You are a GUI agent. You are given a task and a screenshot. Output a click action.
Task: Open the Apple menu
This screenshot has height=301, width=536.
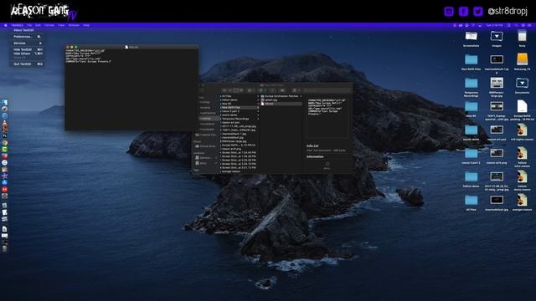coord(6,25)
